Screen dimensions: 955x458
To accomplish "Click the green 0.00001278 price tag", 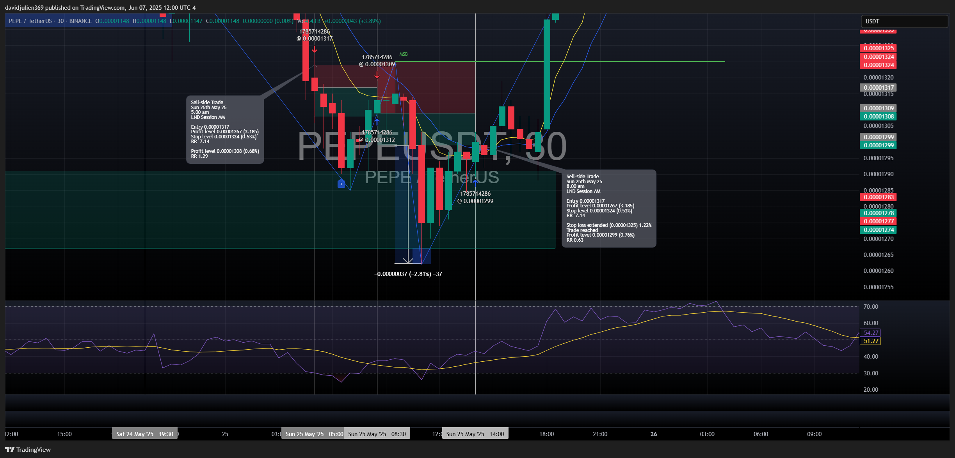I will coord(878,213).
